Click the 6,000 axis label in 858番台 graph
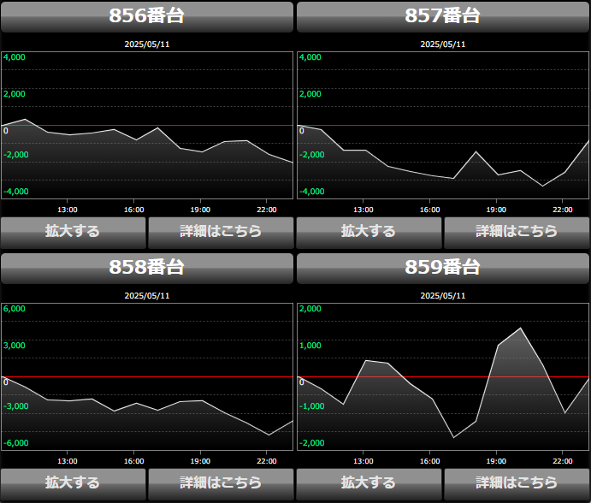 tap(15, 309)
